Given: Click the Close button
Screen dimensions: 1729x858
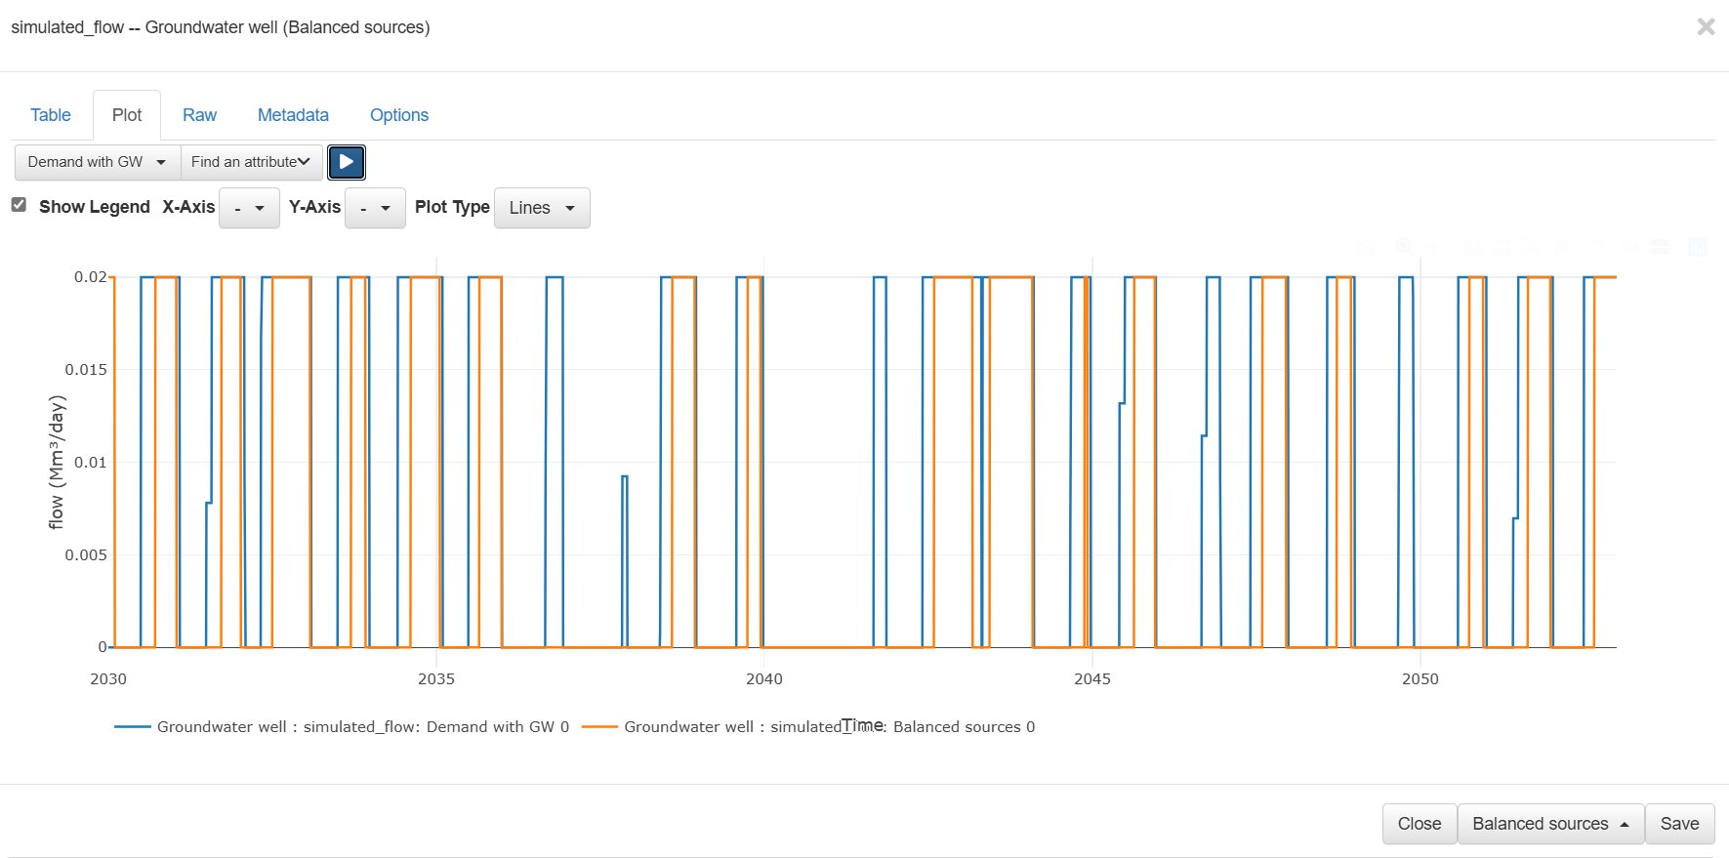Looking at the screenshot, I should (x=1419, y=824).
